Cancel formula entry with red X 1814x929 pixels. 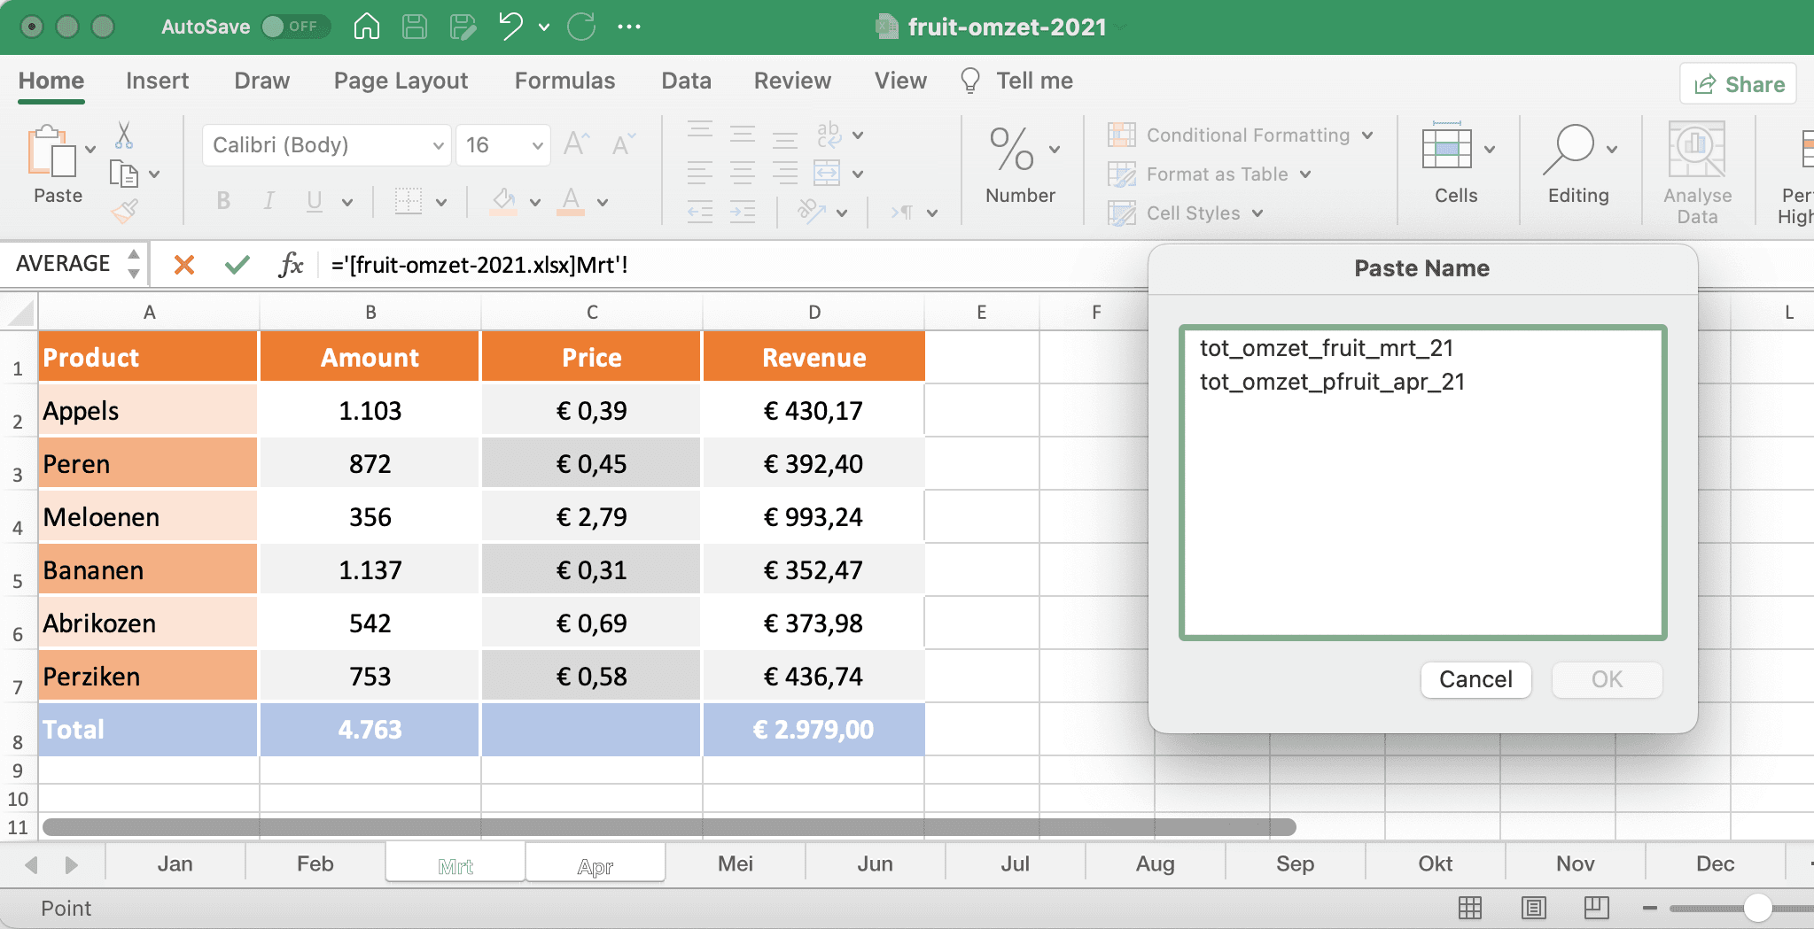coord(184,265)
